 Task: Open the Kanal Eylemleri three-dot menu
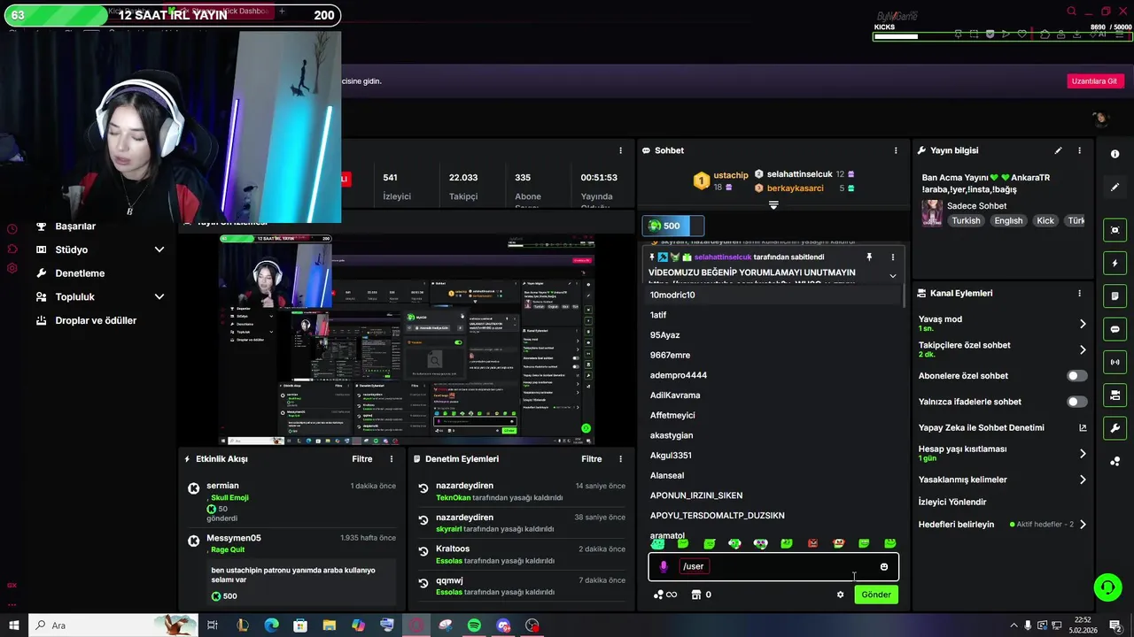1079,293
